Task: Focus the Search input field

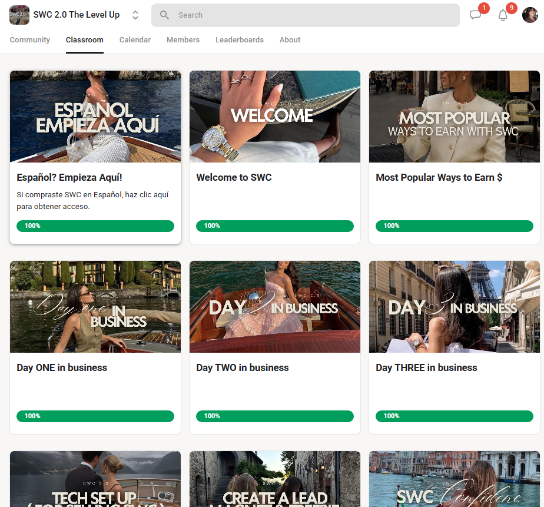Action: pyautogui.click(x=306, y=15)
